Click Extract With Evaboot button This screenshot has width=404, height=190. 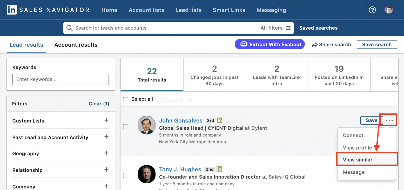coord(270,44)
